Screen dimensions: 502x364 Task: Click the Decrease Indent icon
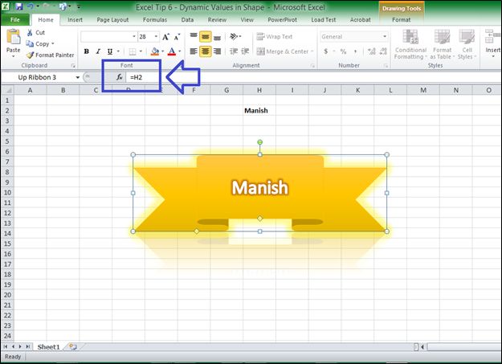click(234, 51)
